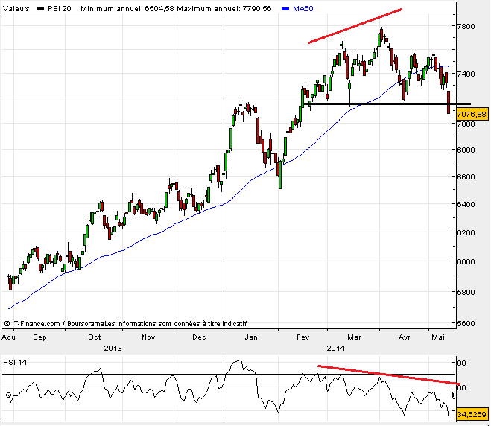Click the 'MA50' legend text
491x426 pixels.
coord(302,9)
